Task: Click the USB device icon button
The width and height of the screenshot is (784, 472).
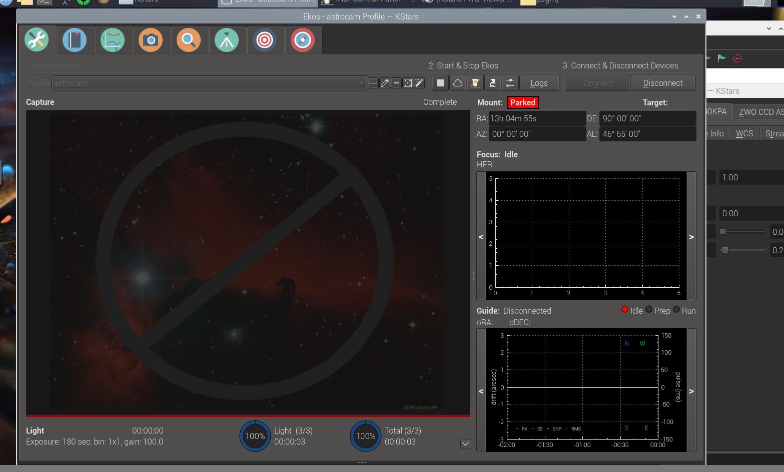Action: pyautogui.click(x=492, y=83)
